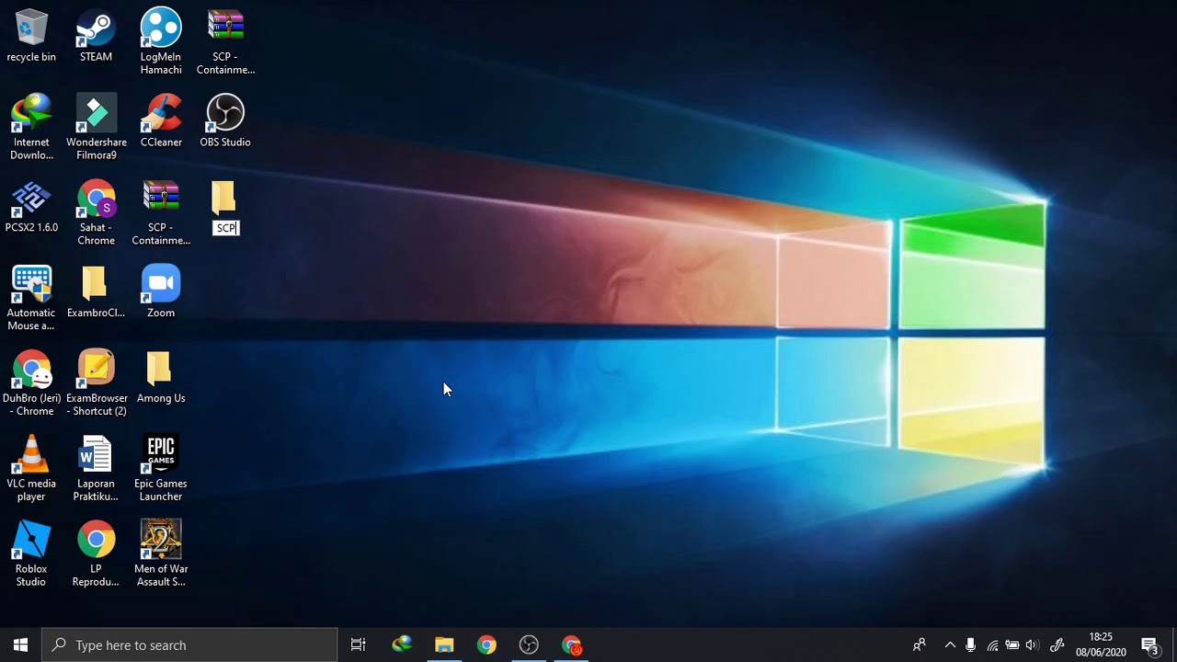Click inside the SCP rename text box

coord(225,228)
